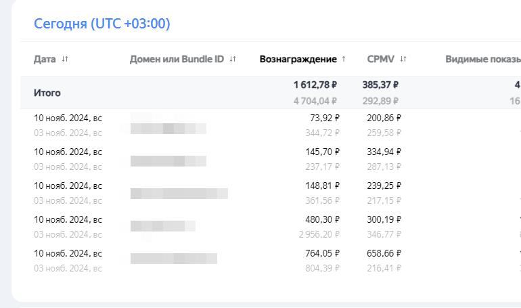Click the Вознаграждение column header label
The width and height of the screenshot is (521, 308).
point(298,59)
